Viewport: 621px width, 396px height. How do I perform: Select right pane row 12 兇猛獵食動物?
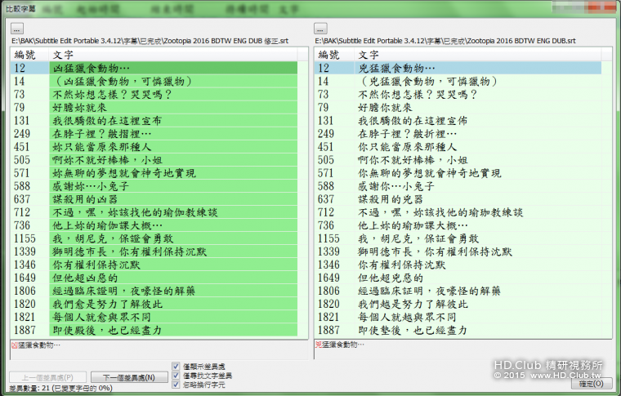[x=458, y=68]
